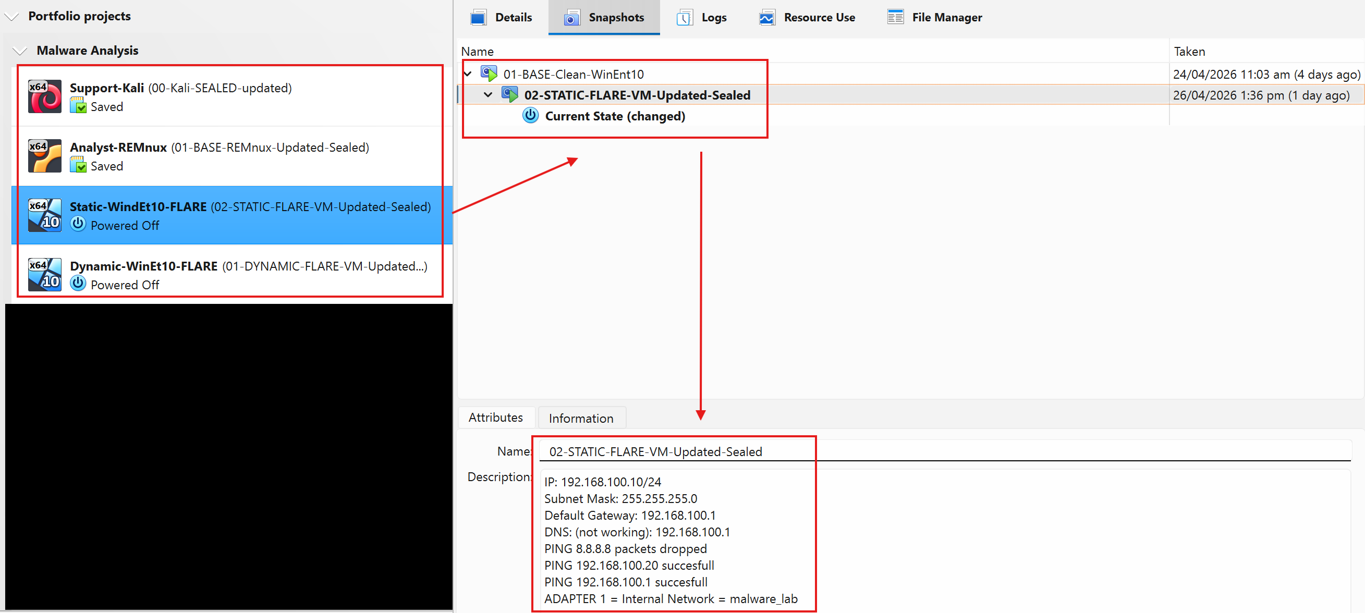
Task: Click the Support-Kali VM icon
Action: click(44, 96)
